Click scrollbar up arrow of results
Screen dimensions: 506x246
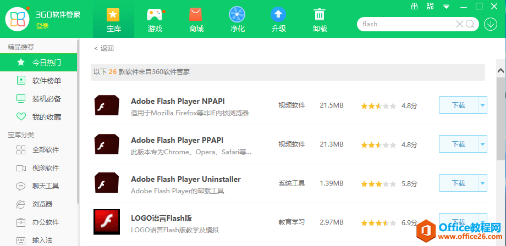pos(501,70)
